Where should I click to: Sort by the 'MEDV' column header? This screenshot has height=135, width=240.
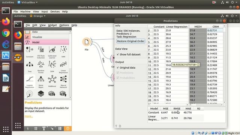coord(198,27)
